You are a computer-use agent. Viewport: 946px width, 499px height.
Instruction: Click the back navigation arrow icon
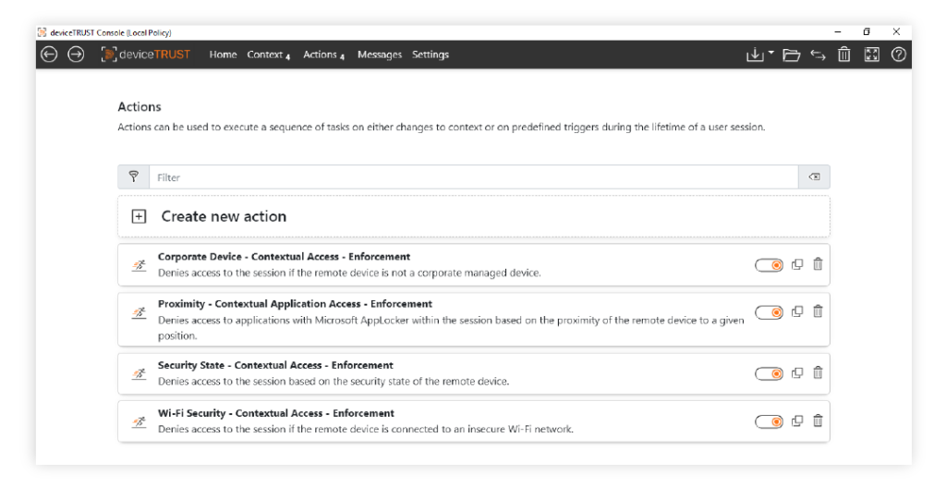click(50, 55)
